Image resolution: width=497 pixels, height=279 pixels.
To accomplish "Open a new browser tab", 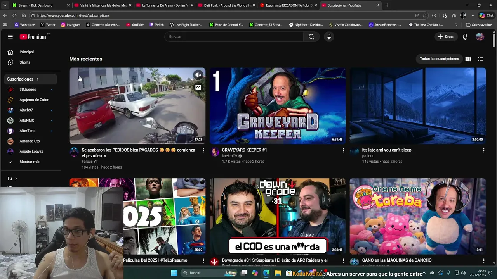I will tap(387, 5).
